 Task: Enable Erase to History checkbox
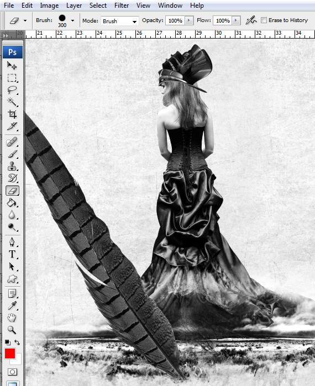tap(264, 20)
